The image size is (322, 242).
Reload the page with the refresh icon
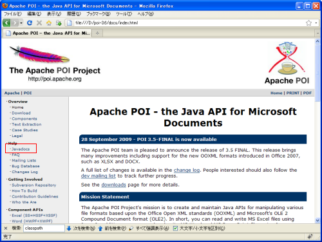(x=30, y=23)
